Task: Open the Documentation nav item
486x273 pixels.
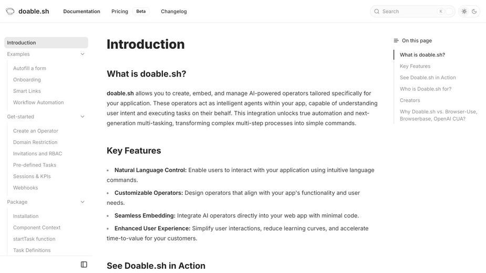Action: click(x=81, y=12)
